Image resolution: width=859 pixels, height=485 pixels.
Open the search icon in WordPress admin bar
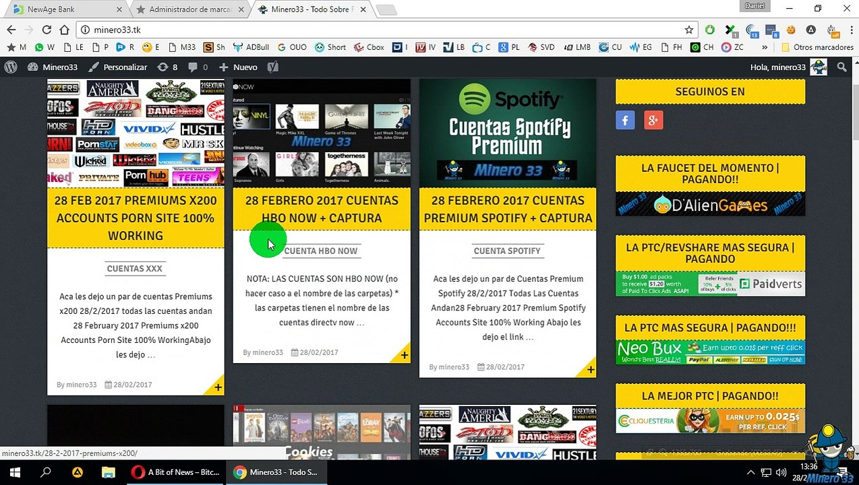[x=841, y=67]
